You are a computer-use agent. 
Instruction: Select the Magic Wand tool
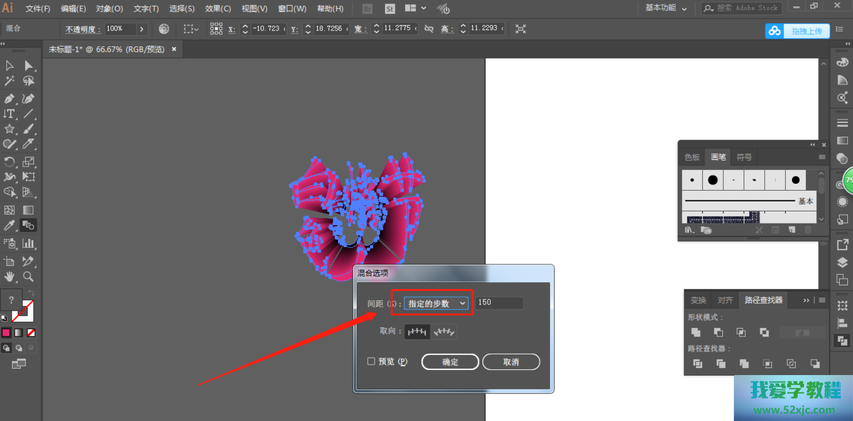coord(10,81)
